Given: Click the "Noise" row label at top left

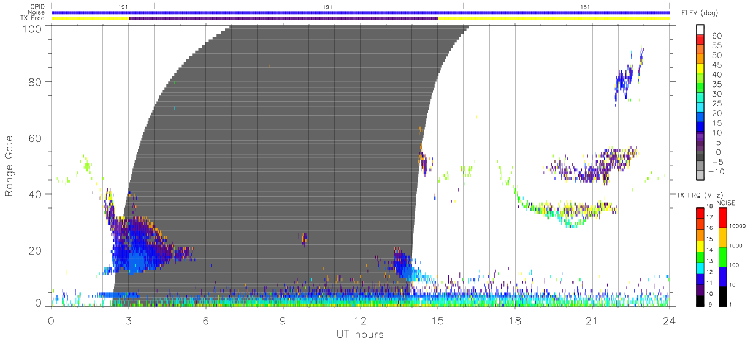Looking at the screenshot, I should click(x=37, y=12).
